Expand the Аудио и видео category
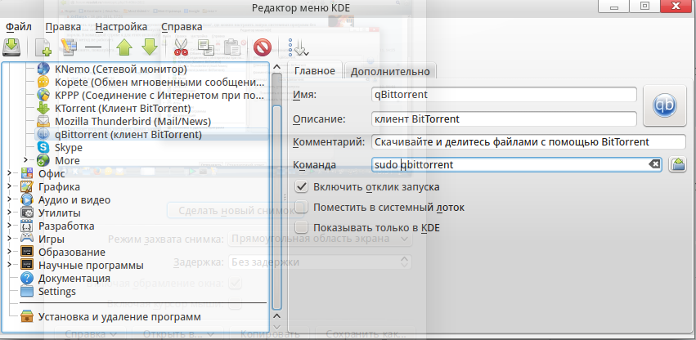The height and width of the screenshot is (340, 696). [x=9, y=199]
